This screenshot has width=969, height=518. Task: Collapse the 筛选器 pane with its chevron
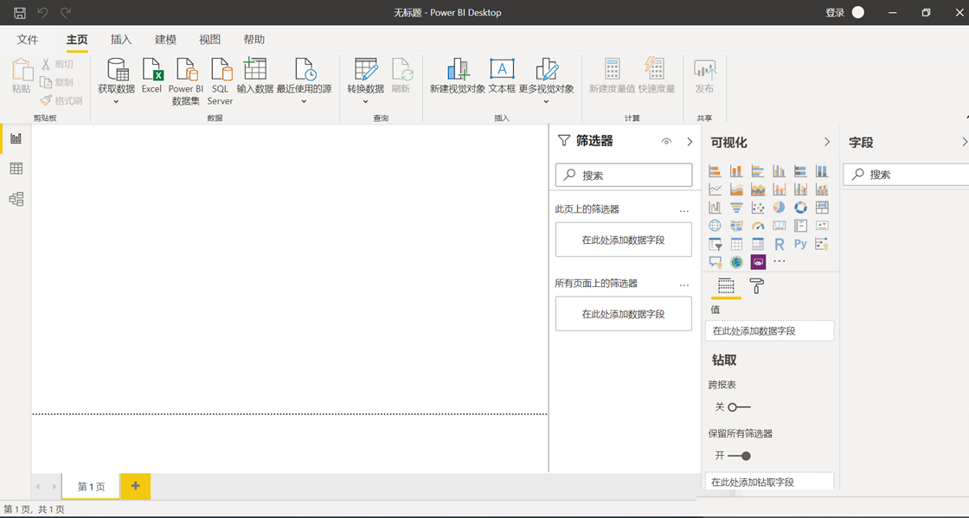(x=690, y=141)
